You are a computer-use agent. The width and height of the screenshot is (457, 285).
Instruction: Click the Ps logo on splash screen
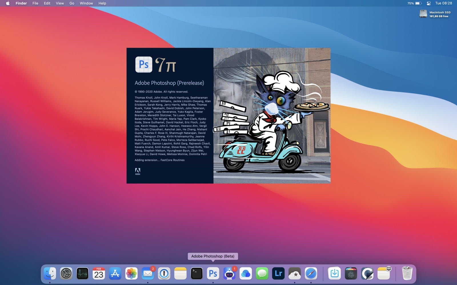144,64
